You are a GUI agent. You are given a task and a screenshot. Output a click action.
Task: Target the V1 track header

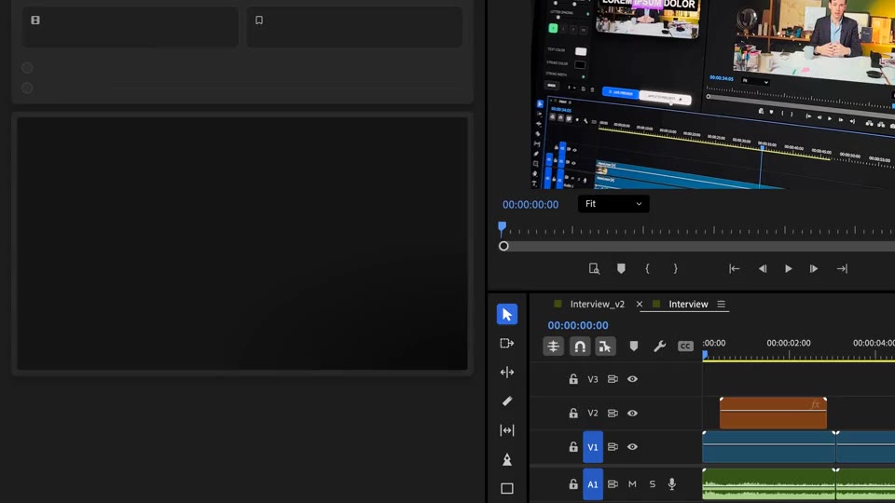click(593, 447)
